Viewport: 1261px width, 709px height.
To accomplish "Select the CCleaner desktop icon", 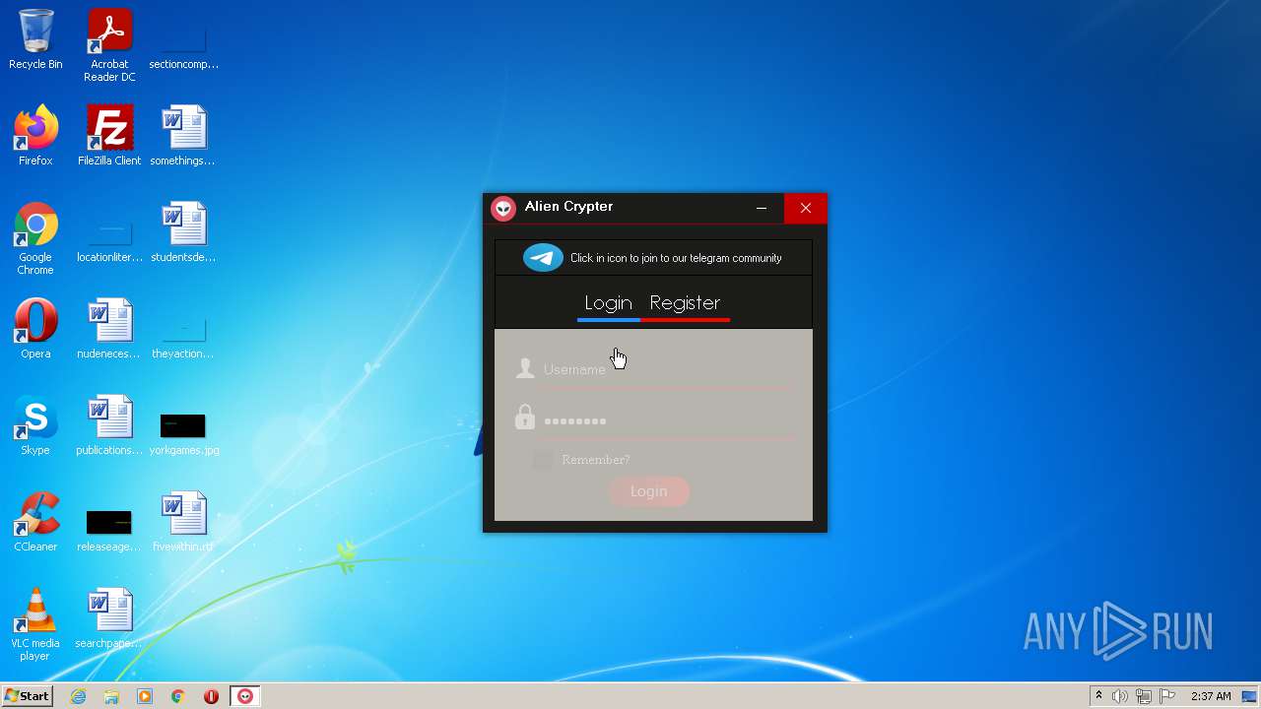I will pyautogui.click(x=35, y=522).
